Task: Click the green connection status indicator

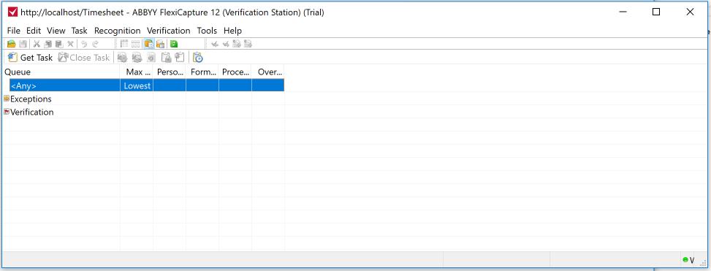Action: click(685, 259)
